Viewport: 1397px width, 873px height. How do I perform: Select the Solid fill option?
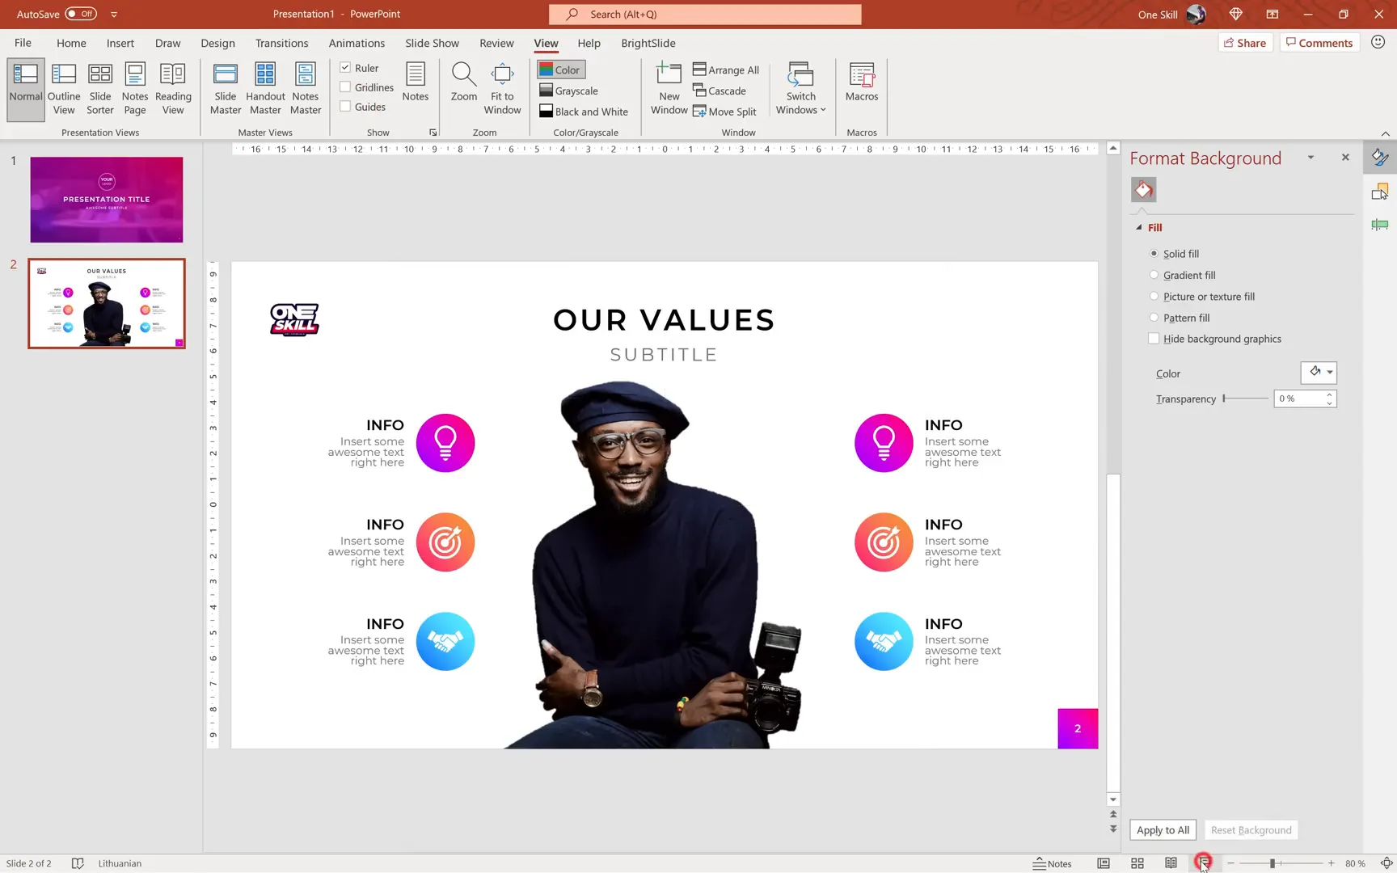point(1154,254)
